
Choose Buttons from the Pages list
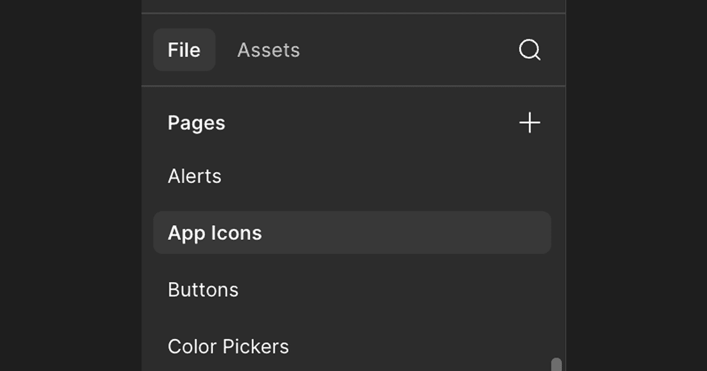tap(203, 290)
